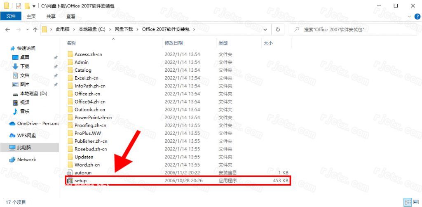This screenshot has width=422, height=207.
Task: Open Explorer help question mark icon
Action: click(417, 16)
